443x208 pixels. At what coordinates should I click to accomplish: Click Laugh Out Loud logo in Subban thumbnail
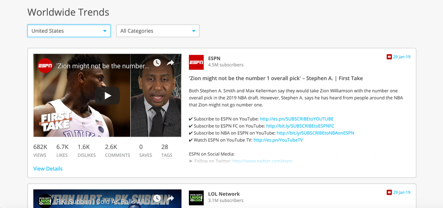tap(45, 201)
